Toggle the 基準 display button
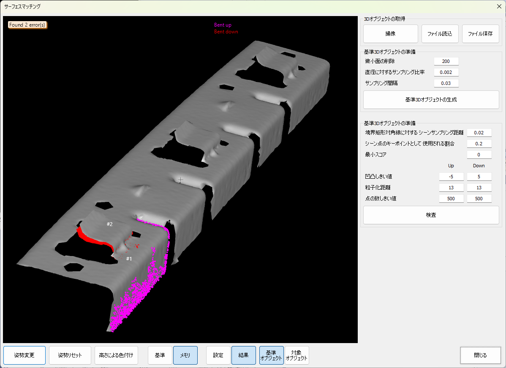506x368 pixels. pyautogui.click(x=160, y=355)
